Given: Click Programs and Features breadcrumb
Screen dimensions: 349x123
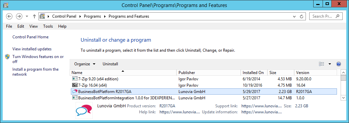Looking at the screenshot, I should pyautogui.click(x=129, y=16).
